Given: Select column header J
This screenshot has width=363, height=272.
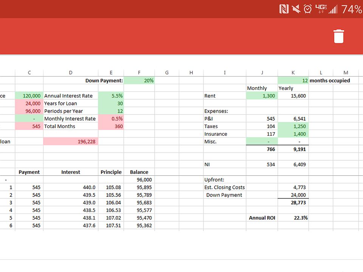Looking at the screenshot, I should tap(262, 73).
